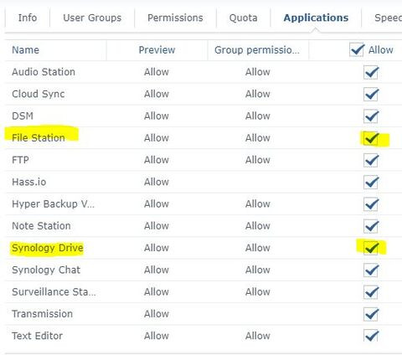The height and width of the screenshot is (355, 402).
Task: Select the FTP row name
Action: (x=20, y=160)
